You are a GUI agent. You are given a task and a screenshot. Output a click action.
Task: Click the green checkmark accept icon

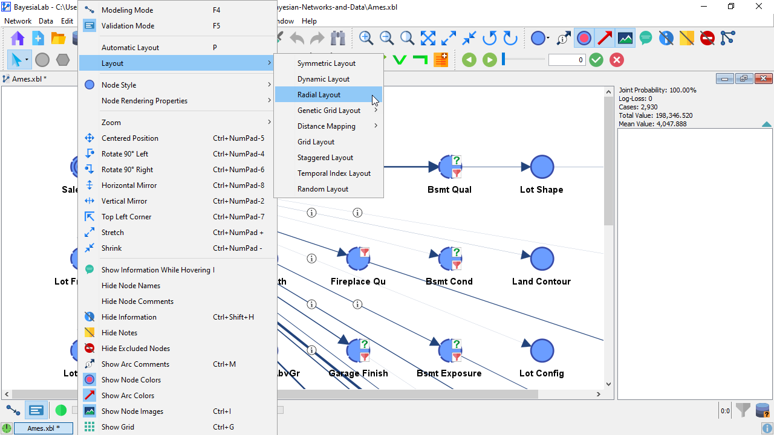pyautogui.click(x=596, y=60)
